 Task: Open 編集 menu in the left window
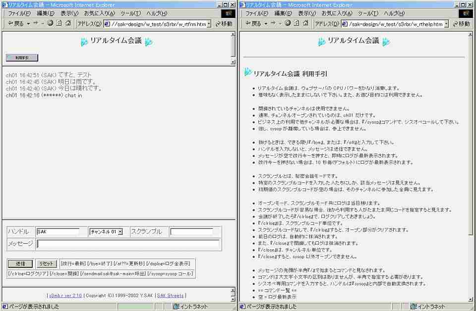pyautogui.click(x=46, y=13)
